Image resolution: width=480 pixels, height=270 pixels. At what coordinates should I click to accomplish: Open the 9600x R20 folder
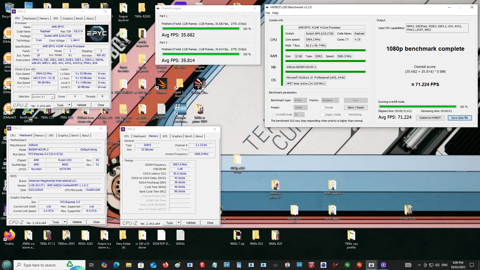tap(275, 238)
